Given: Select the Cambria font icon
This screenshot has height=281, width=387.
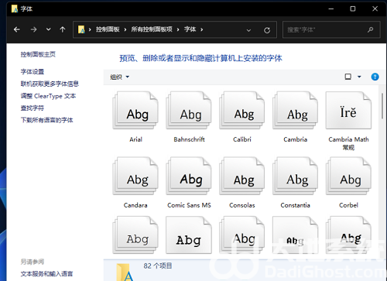Looking at the screenshot, I should click(x=296, y=111).
